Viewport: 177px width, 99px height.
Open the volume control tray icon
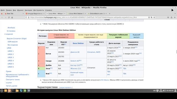(164, 91)
